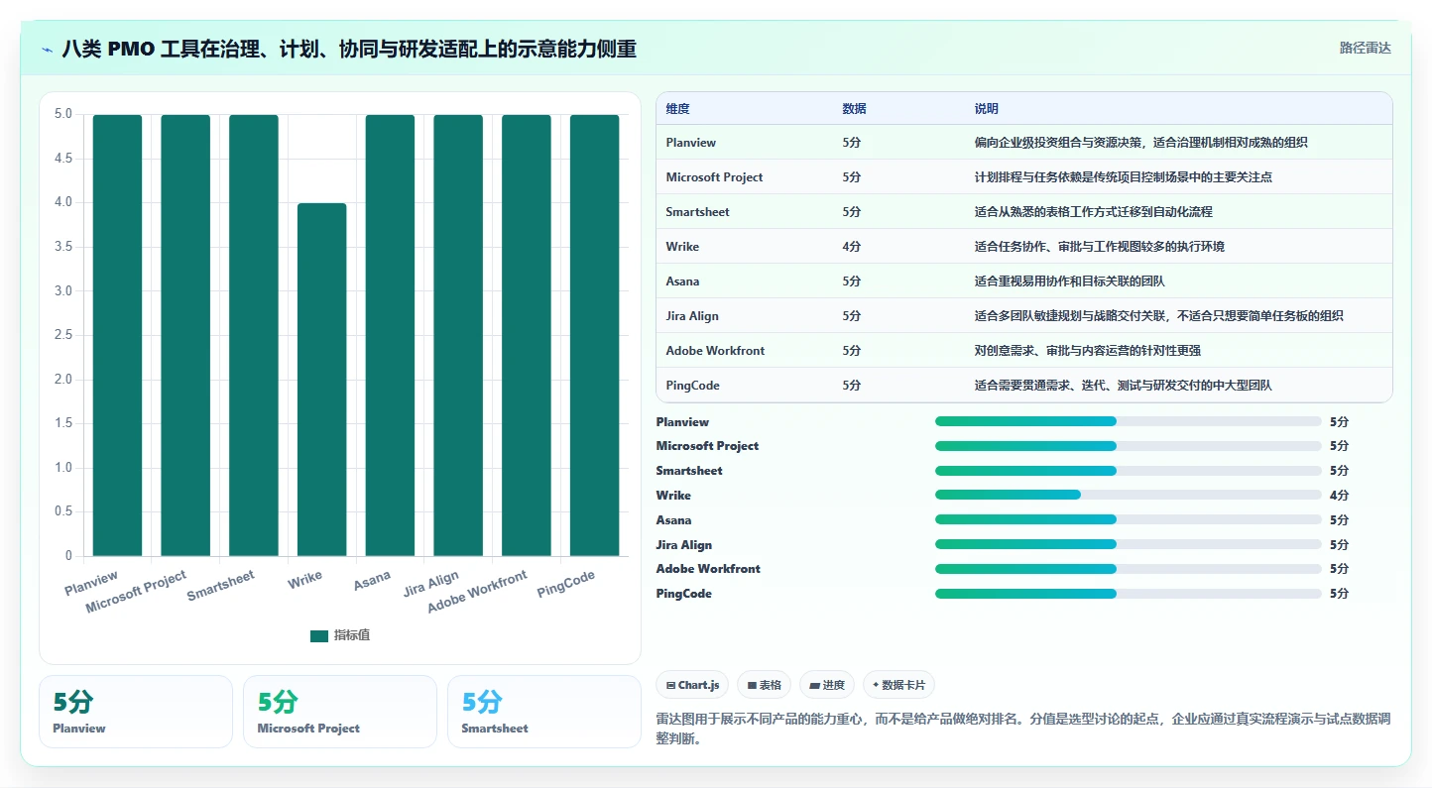Click the 4分 value beside Wrike progress
The image size is (1432, 788).
[x=1339, y=496]
